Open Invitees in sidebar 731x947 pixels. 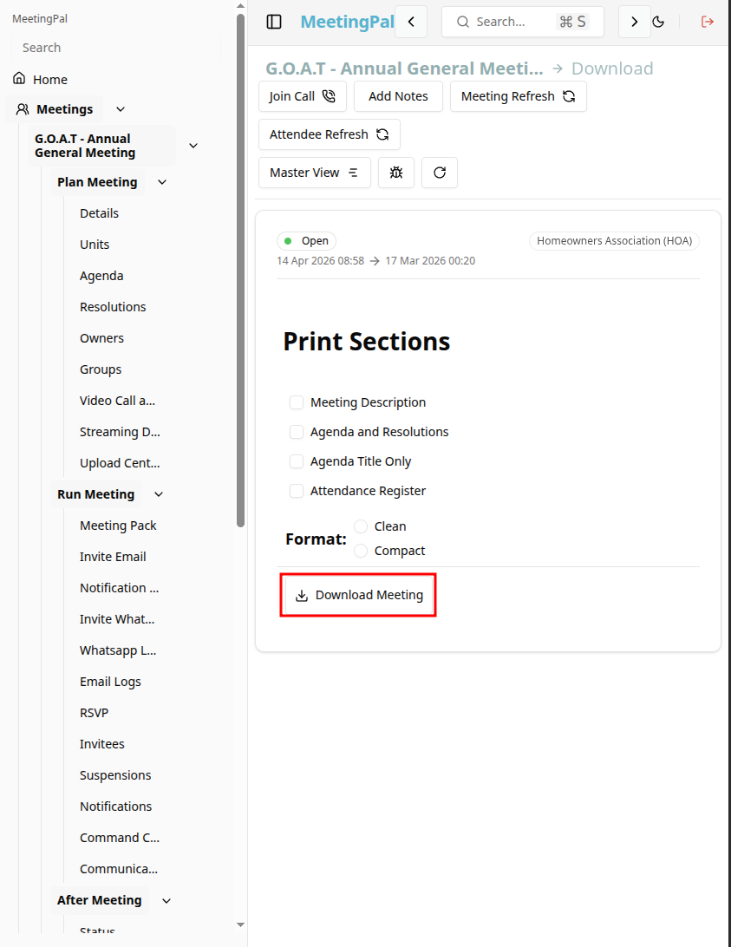coord(102,744)
